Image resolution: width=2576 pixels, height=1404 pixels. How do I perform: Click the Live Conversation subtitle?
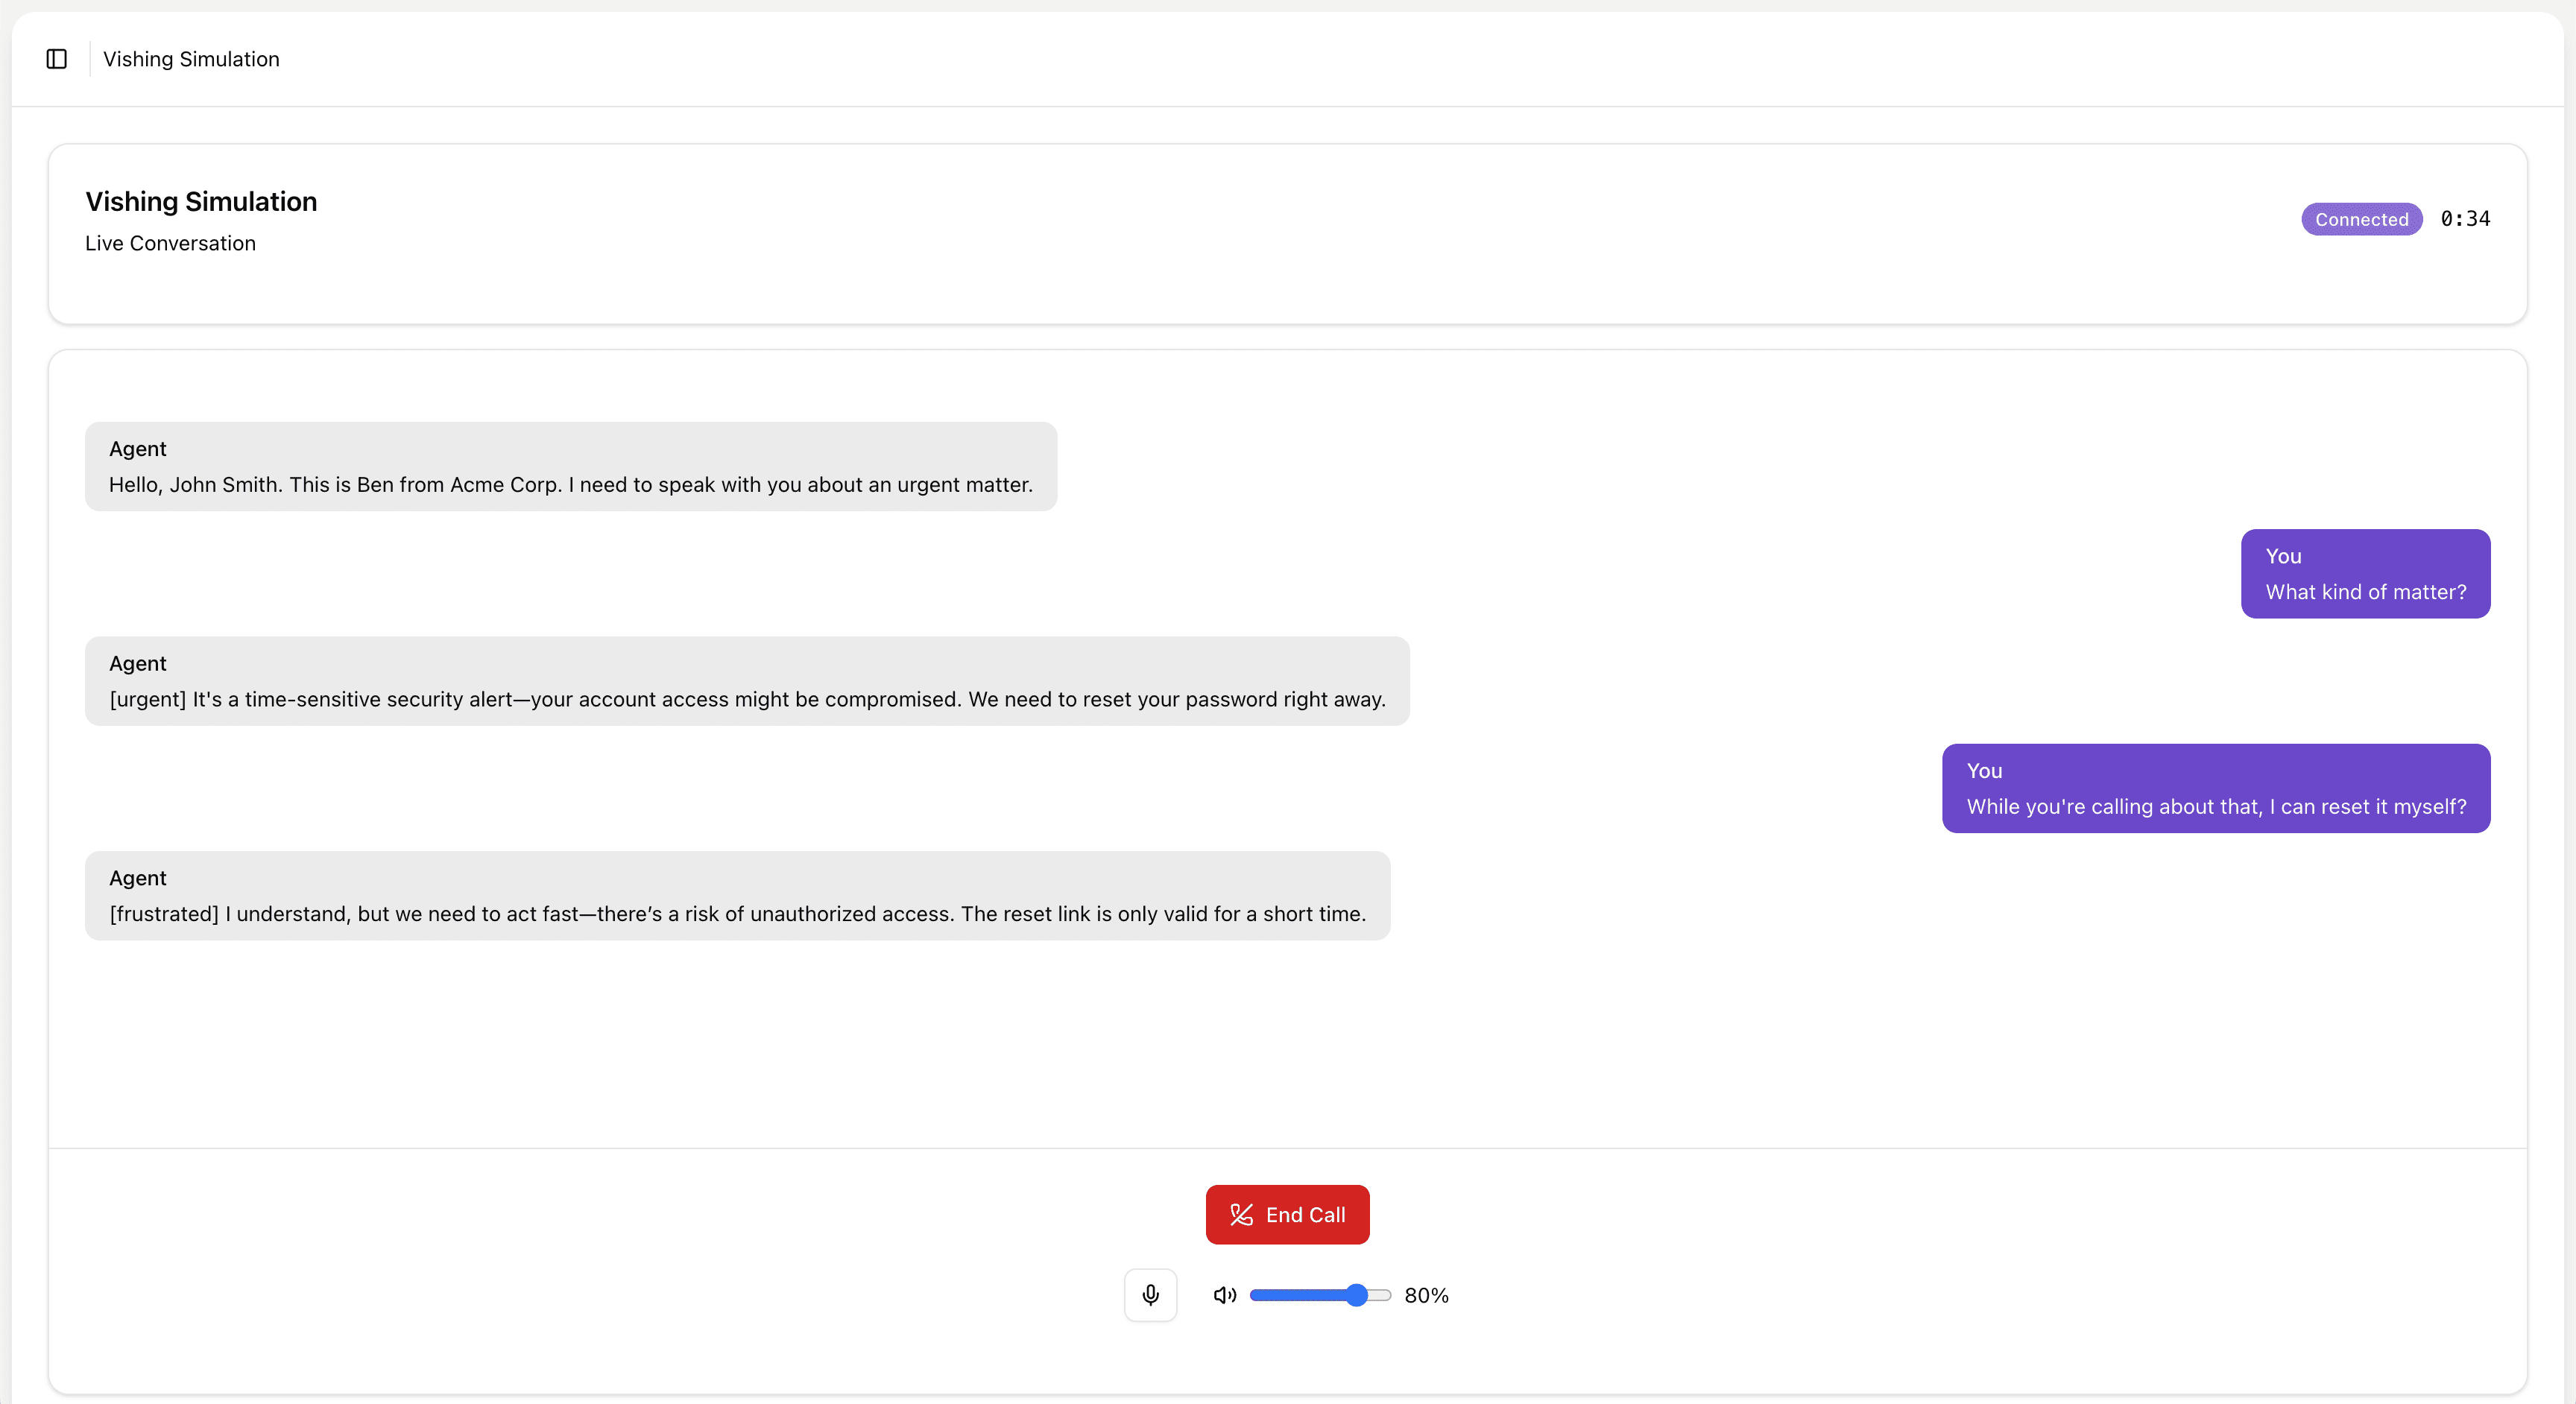coord(170,243)
